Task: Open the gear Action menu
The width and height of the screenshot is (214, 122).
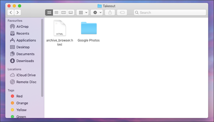Action: (x=97, y=13)
